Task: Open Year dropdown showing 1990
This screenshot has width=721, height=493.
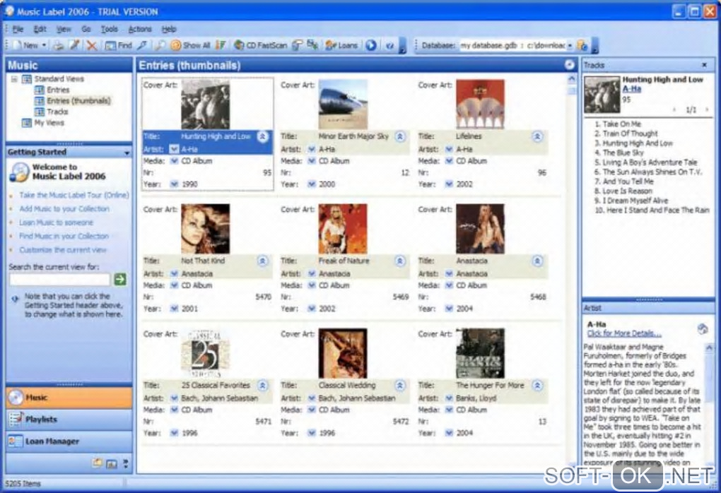Action: 174,184
